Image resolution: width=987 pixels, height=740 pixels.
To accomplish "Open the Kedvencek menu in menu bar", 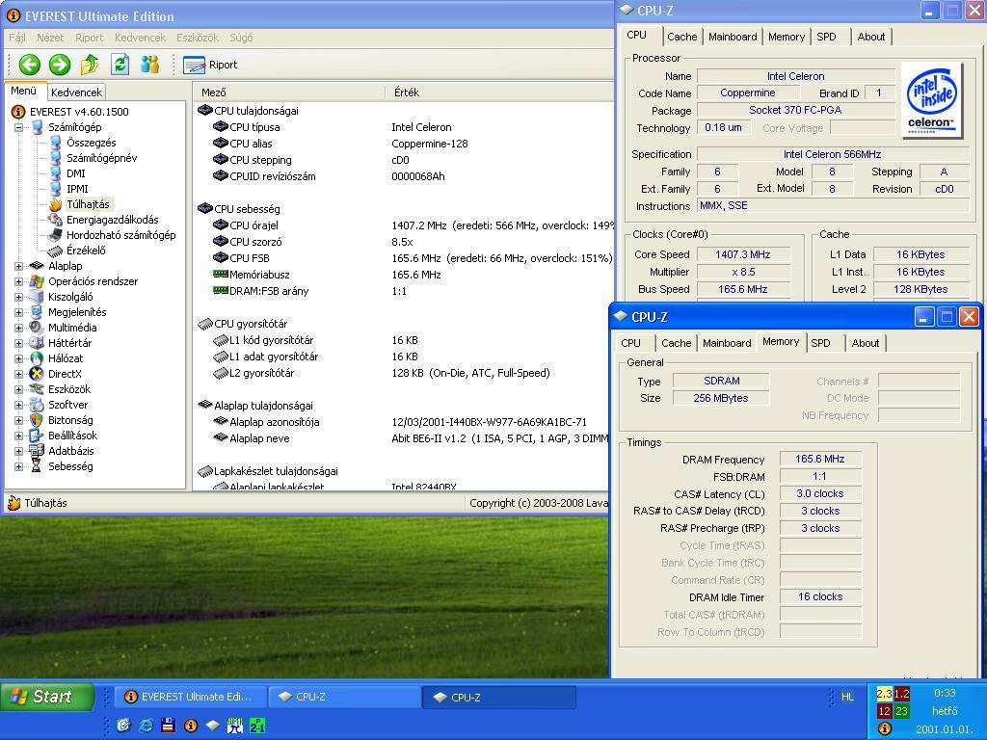I will tap(140, 38).
